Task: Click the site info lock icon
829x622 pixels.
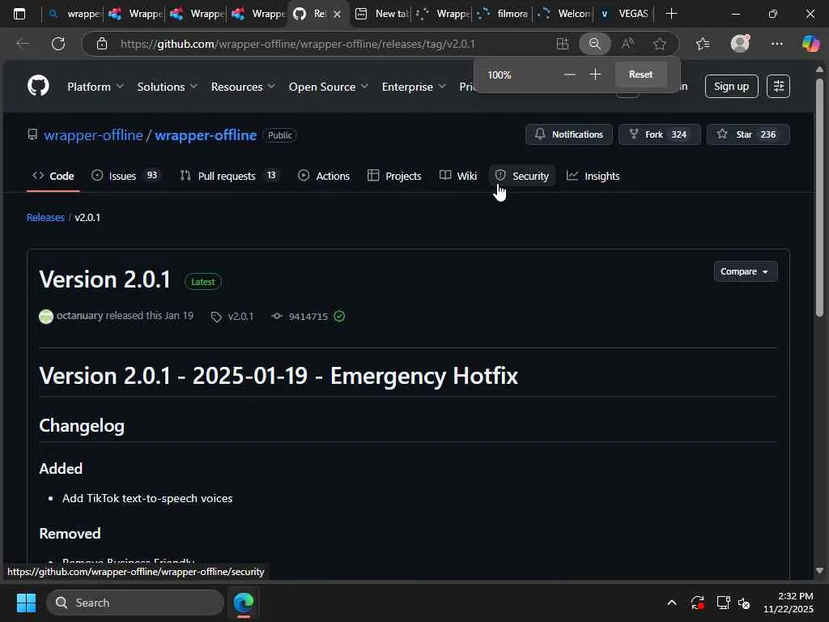Action: pyautogui.click(x=102, y=44)
